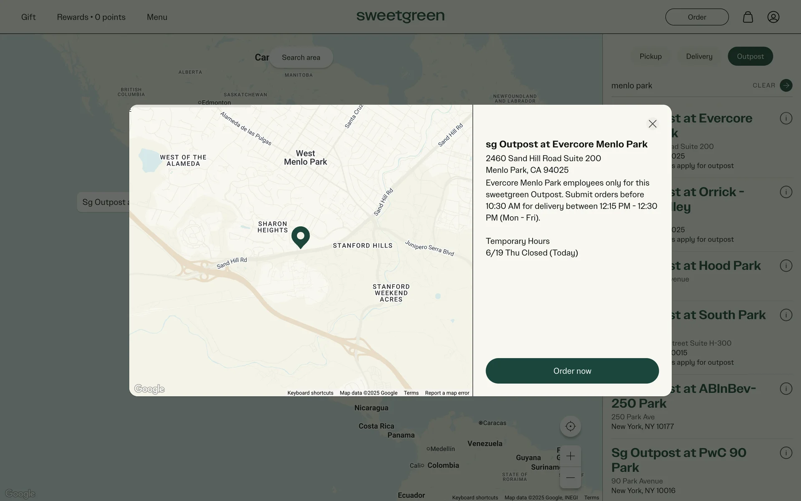The width and height of the screenshot is (801, 501).
Task: Click Search area on the map
Action: click(301, 58)
